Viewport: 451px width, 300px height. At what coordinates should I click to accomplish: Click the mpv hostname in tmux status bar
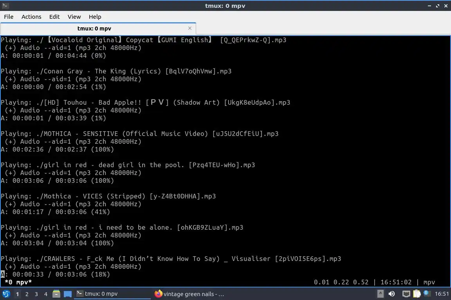click(429, 282)
